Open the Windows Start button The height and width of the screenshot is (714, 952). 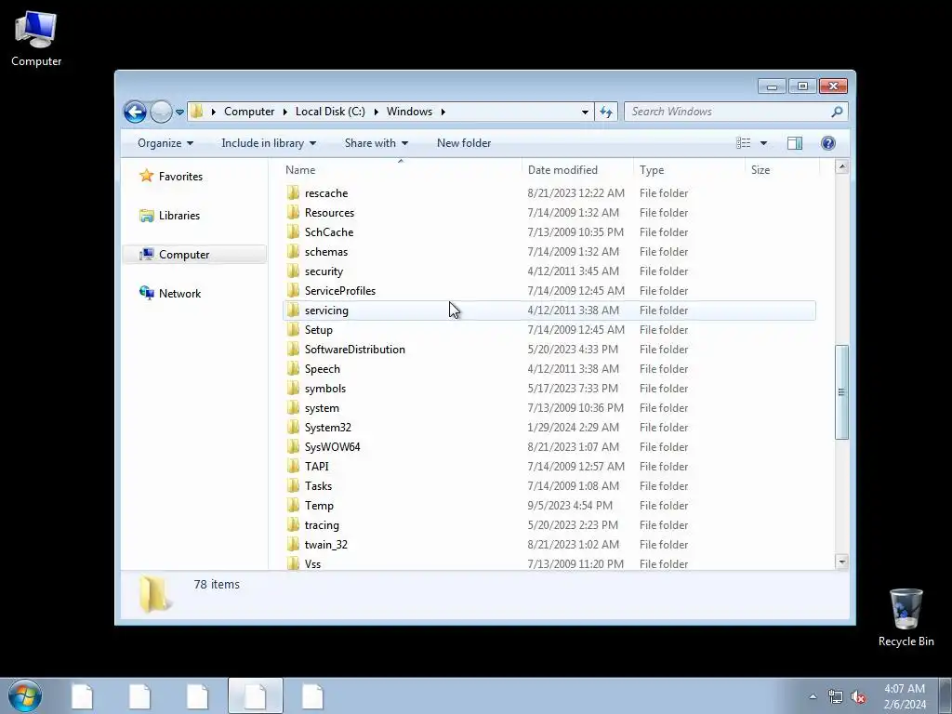coord(25,695)
